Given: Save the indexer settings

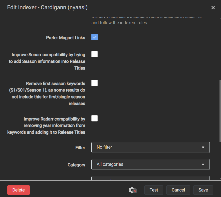Looking at the screenshot, I should [x=203, y=190].
